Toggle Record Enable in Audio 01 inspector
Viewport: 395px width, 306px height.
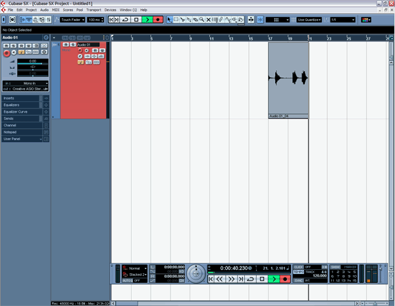coord(7,53)
